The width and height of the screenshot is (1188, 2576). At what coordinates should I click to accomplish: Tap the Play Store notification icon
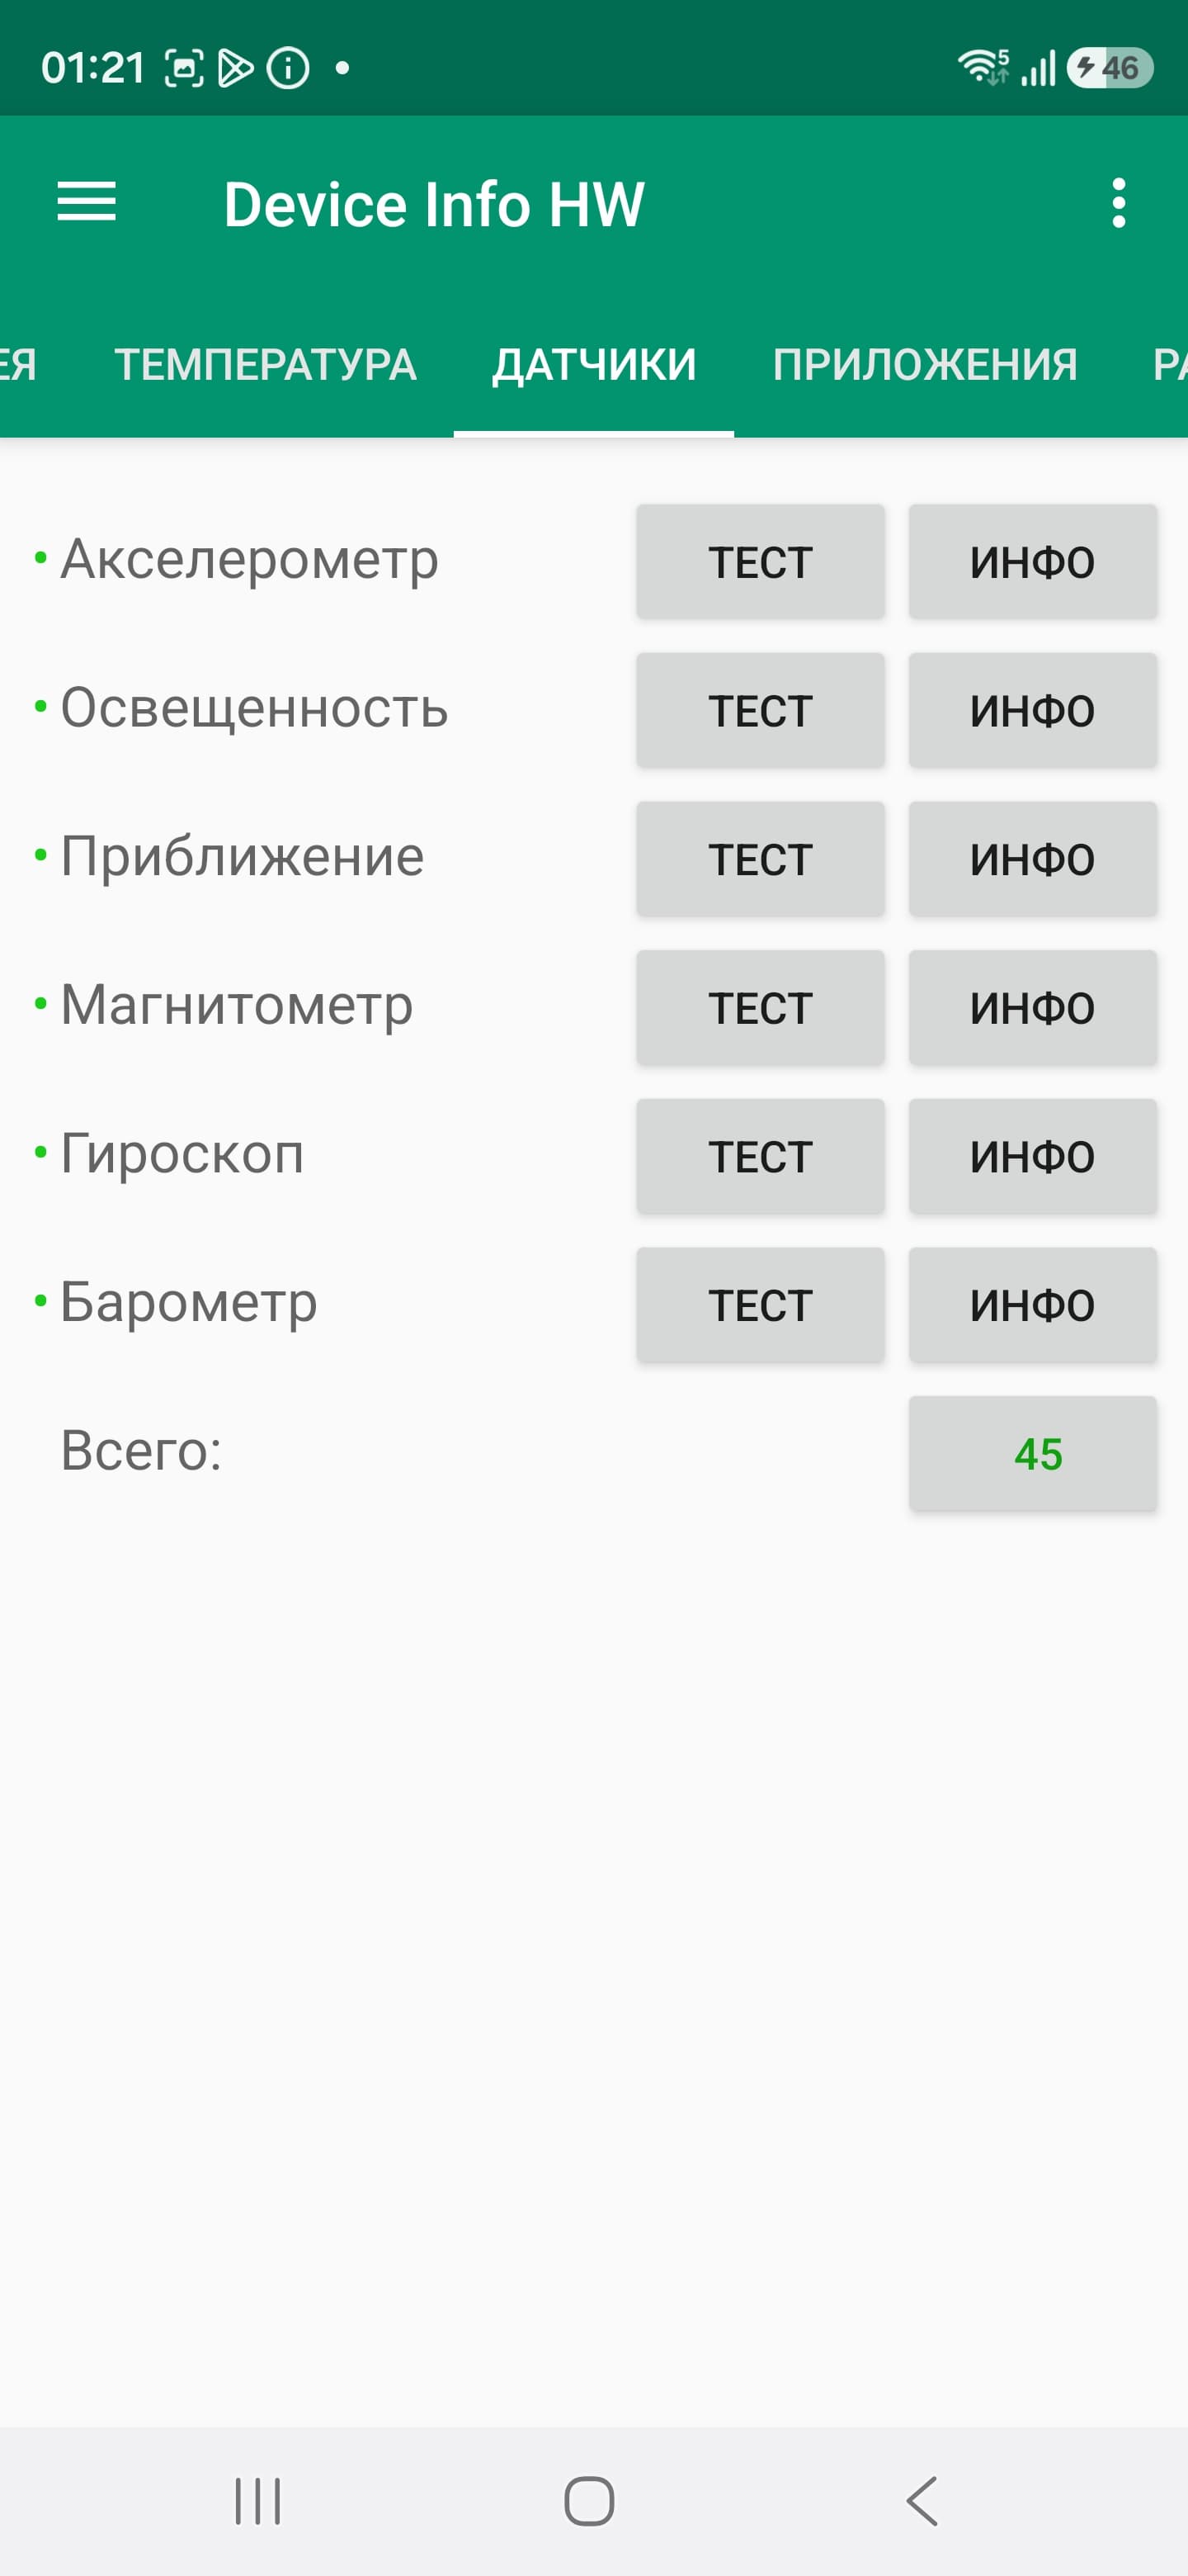point(236,68)
